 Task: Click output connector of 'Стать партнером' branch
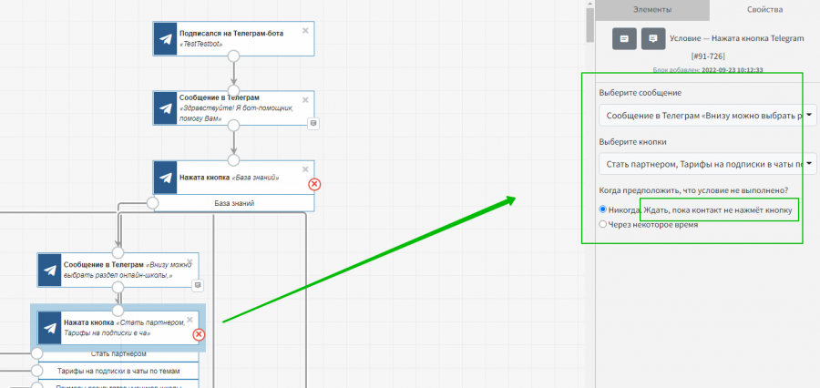pyautogui.click(x=36, y=353)
